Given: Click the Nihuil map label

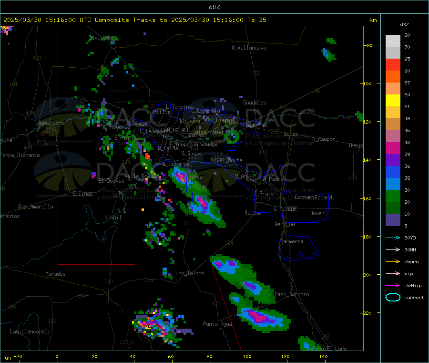Looking at the screenshot, I should pyautogui.click(x=112, y=218).
